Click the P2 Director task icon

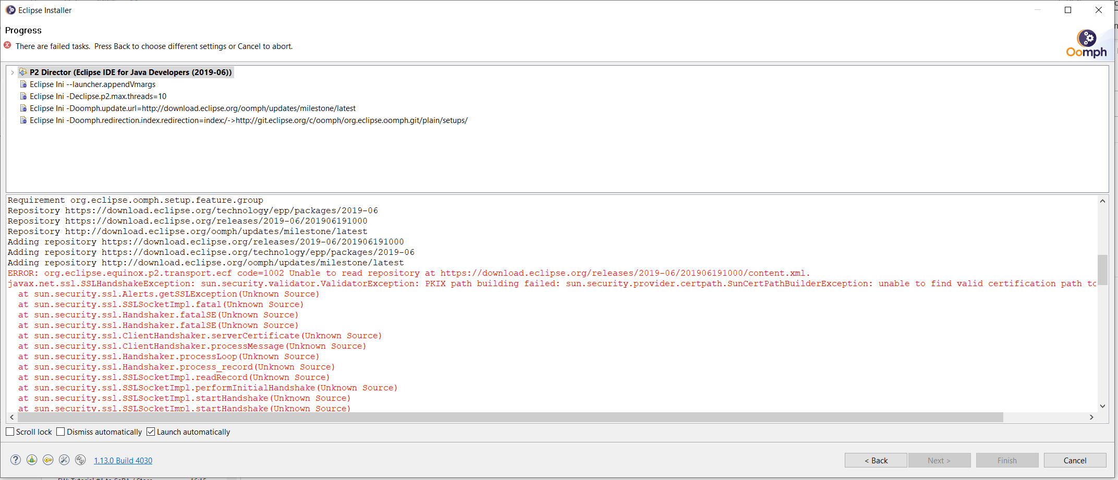click(23, 72)
